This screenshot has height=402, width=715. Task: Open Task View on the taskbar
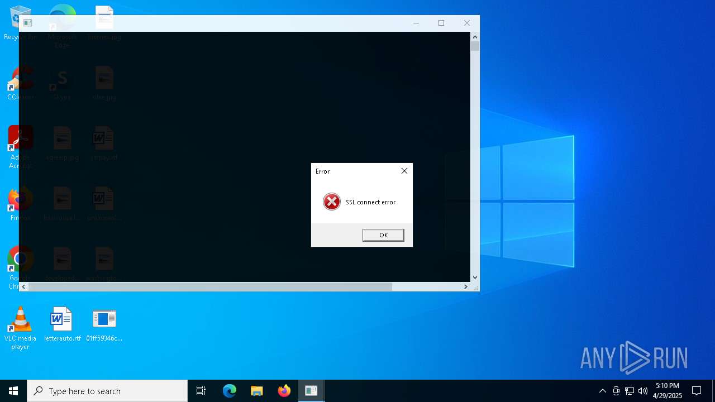(x=201, y=391)
